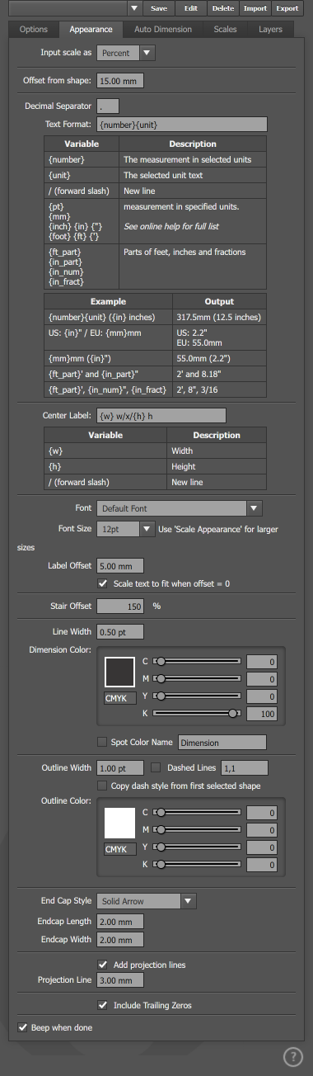
Task: Click the Offset from shape field
Action: click(120, 81)
